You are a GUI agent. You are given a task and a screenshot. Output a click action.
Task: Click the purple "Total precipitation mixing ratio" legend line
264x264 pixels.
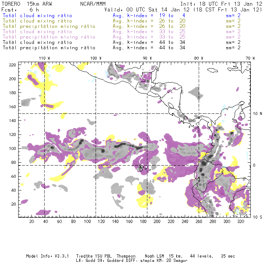pyautogui.click(x=49, y=37)
